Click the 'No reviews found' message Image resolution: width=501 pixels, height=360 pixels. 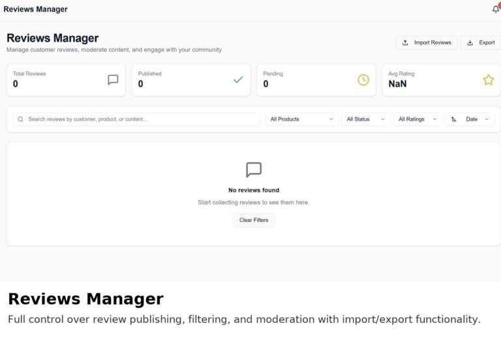click(x=254, y=190)
